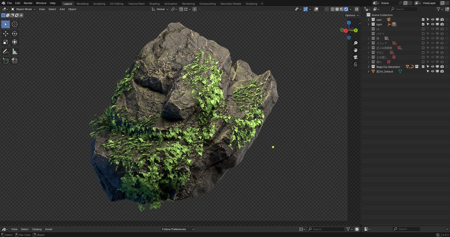Click the ViewLayer name field
The width and height of the screenshot is (450, 237).
pos(431,3)
